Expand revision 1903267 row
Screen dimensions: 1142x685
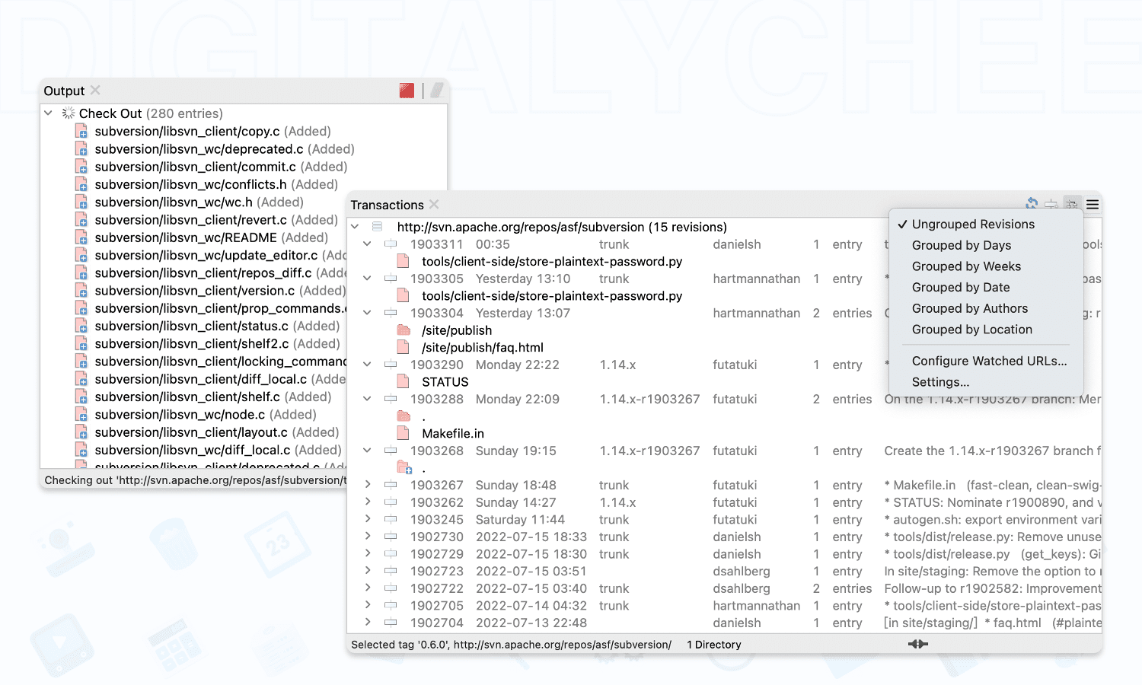coord(368,485)
